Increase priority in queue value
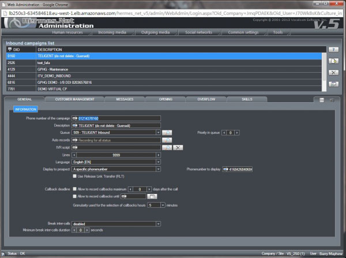Screen dimensions: 346x258 237,133
